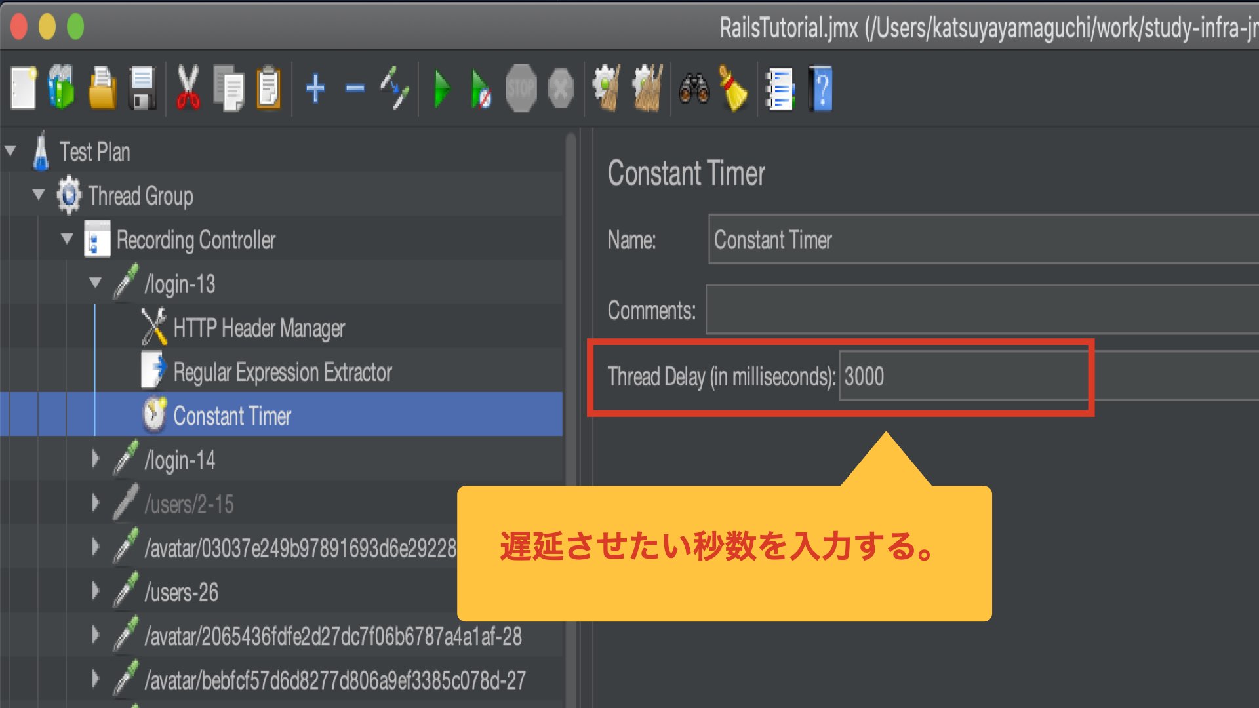This screenshot has width=1259, height=708.
Task: Collapse the /login-13 tree node
Action: [96, 284]
